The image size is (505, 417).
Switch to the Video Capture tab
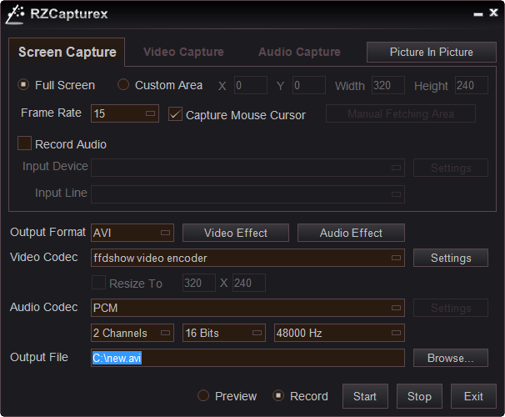183,52
